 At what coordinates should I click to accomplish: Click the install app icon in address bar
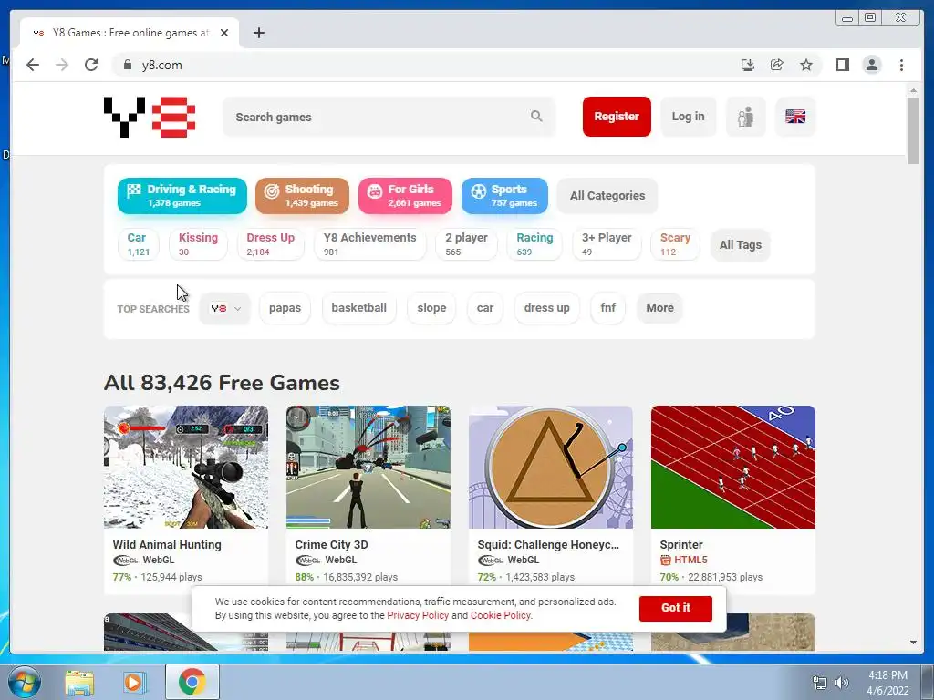pos(748,65)
